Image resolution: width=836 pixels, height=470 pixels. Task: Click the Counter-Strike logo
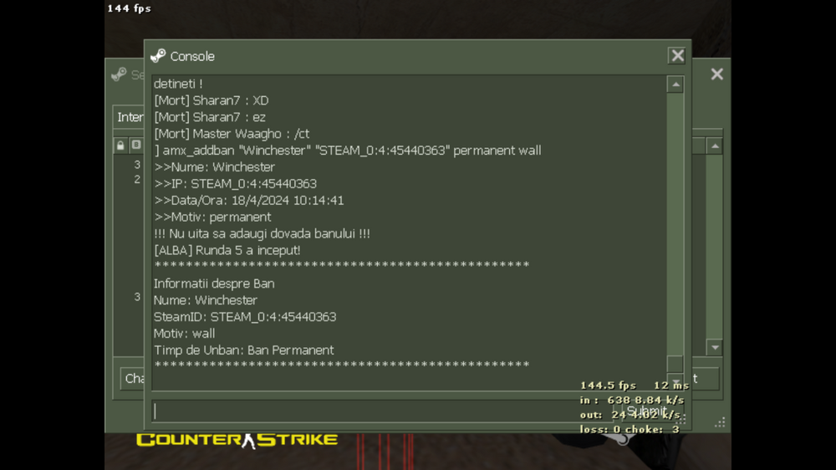coord(237,440)
